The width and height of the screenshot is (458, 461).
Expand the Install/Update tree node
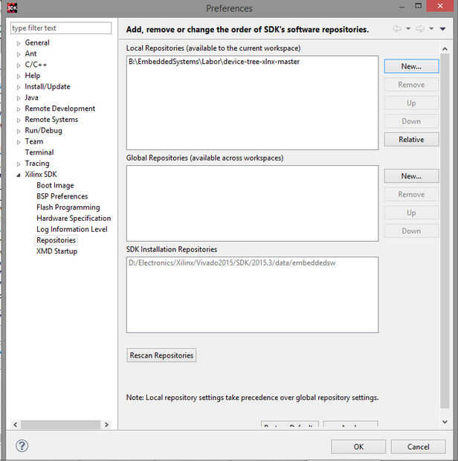[x=19, y=87]
